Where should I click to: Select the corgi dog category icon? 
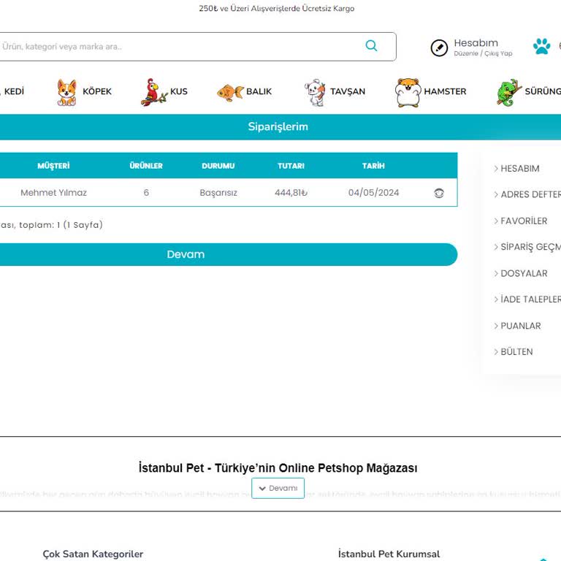[x=66, y=92]
